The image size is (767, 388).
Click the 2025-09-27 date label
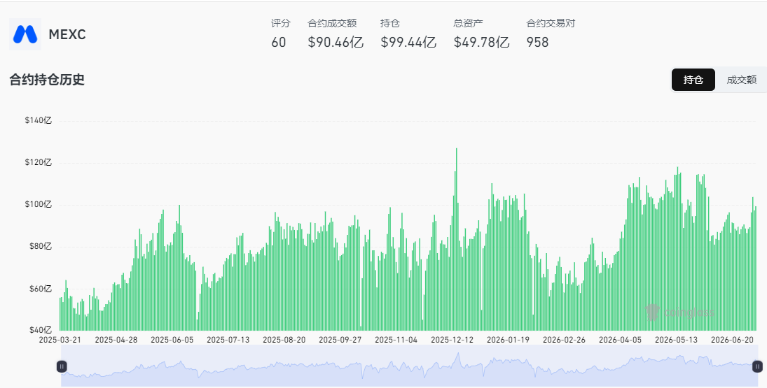tap(340, 339)
